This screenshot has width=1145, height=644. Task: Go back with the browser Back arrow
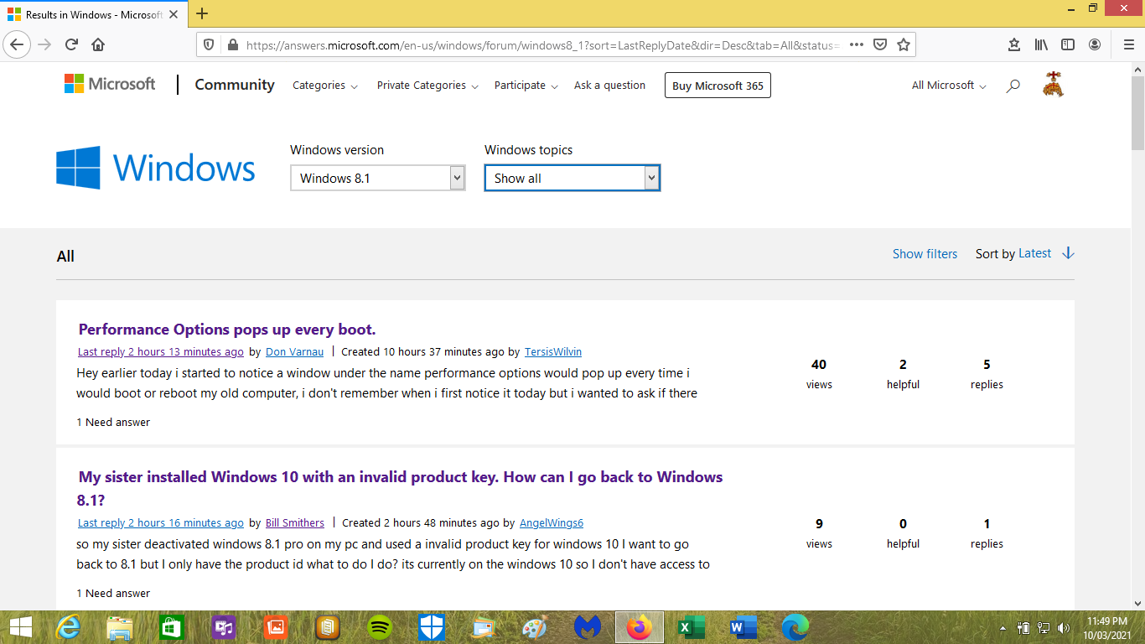click(x=18, y=44)
